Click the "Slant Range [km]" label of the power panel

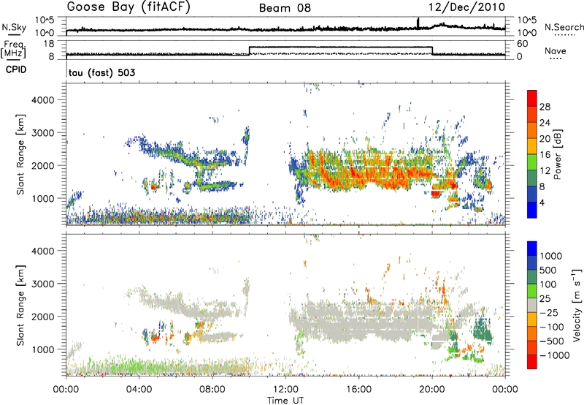tap(21, 154)
